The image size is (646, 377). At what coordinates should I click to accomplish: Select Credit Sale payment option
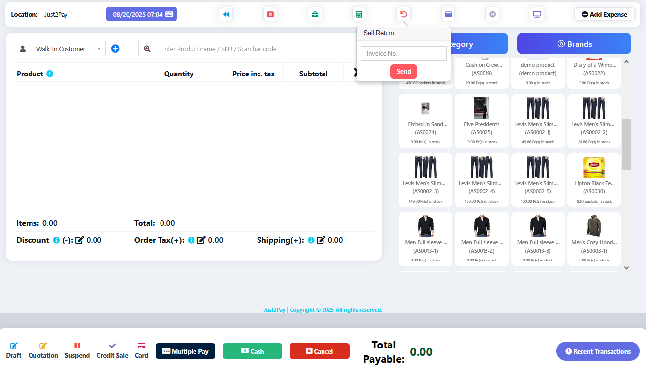112,350
